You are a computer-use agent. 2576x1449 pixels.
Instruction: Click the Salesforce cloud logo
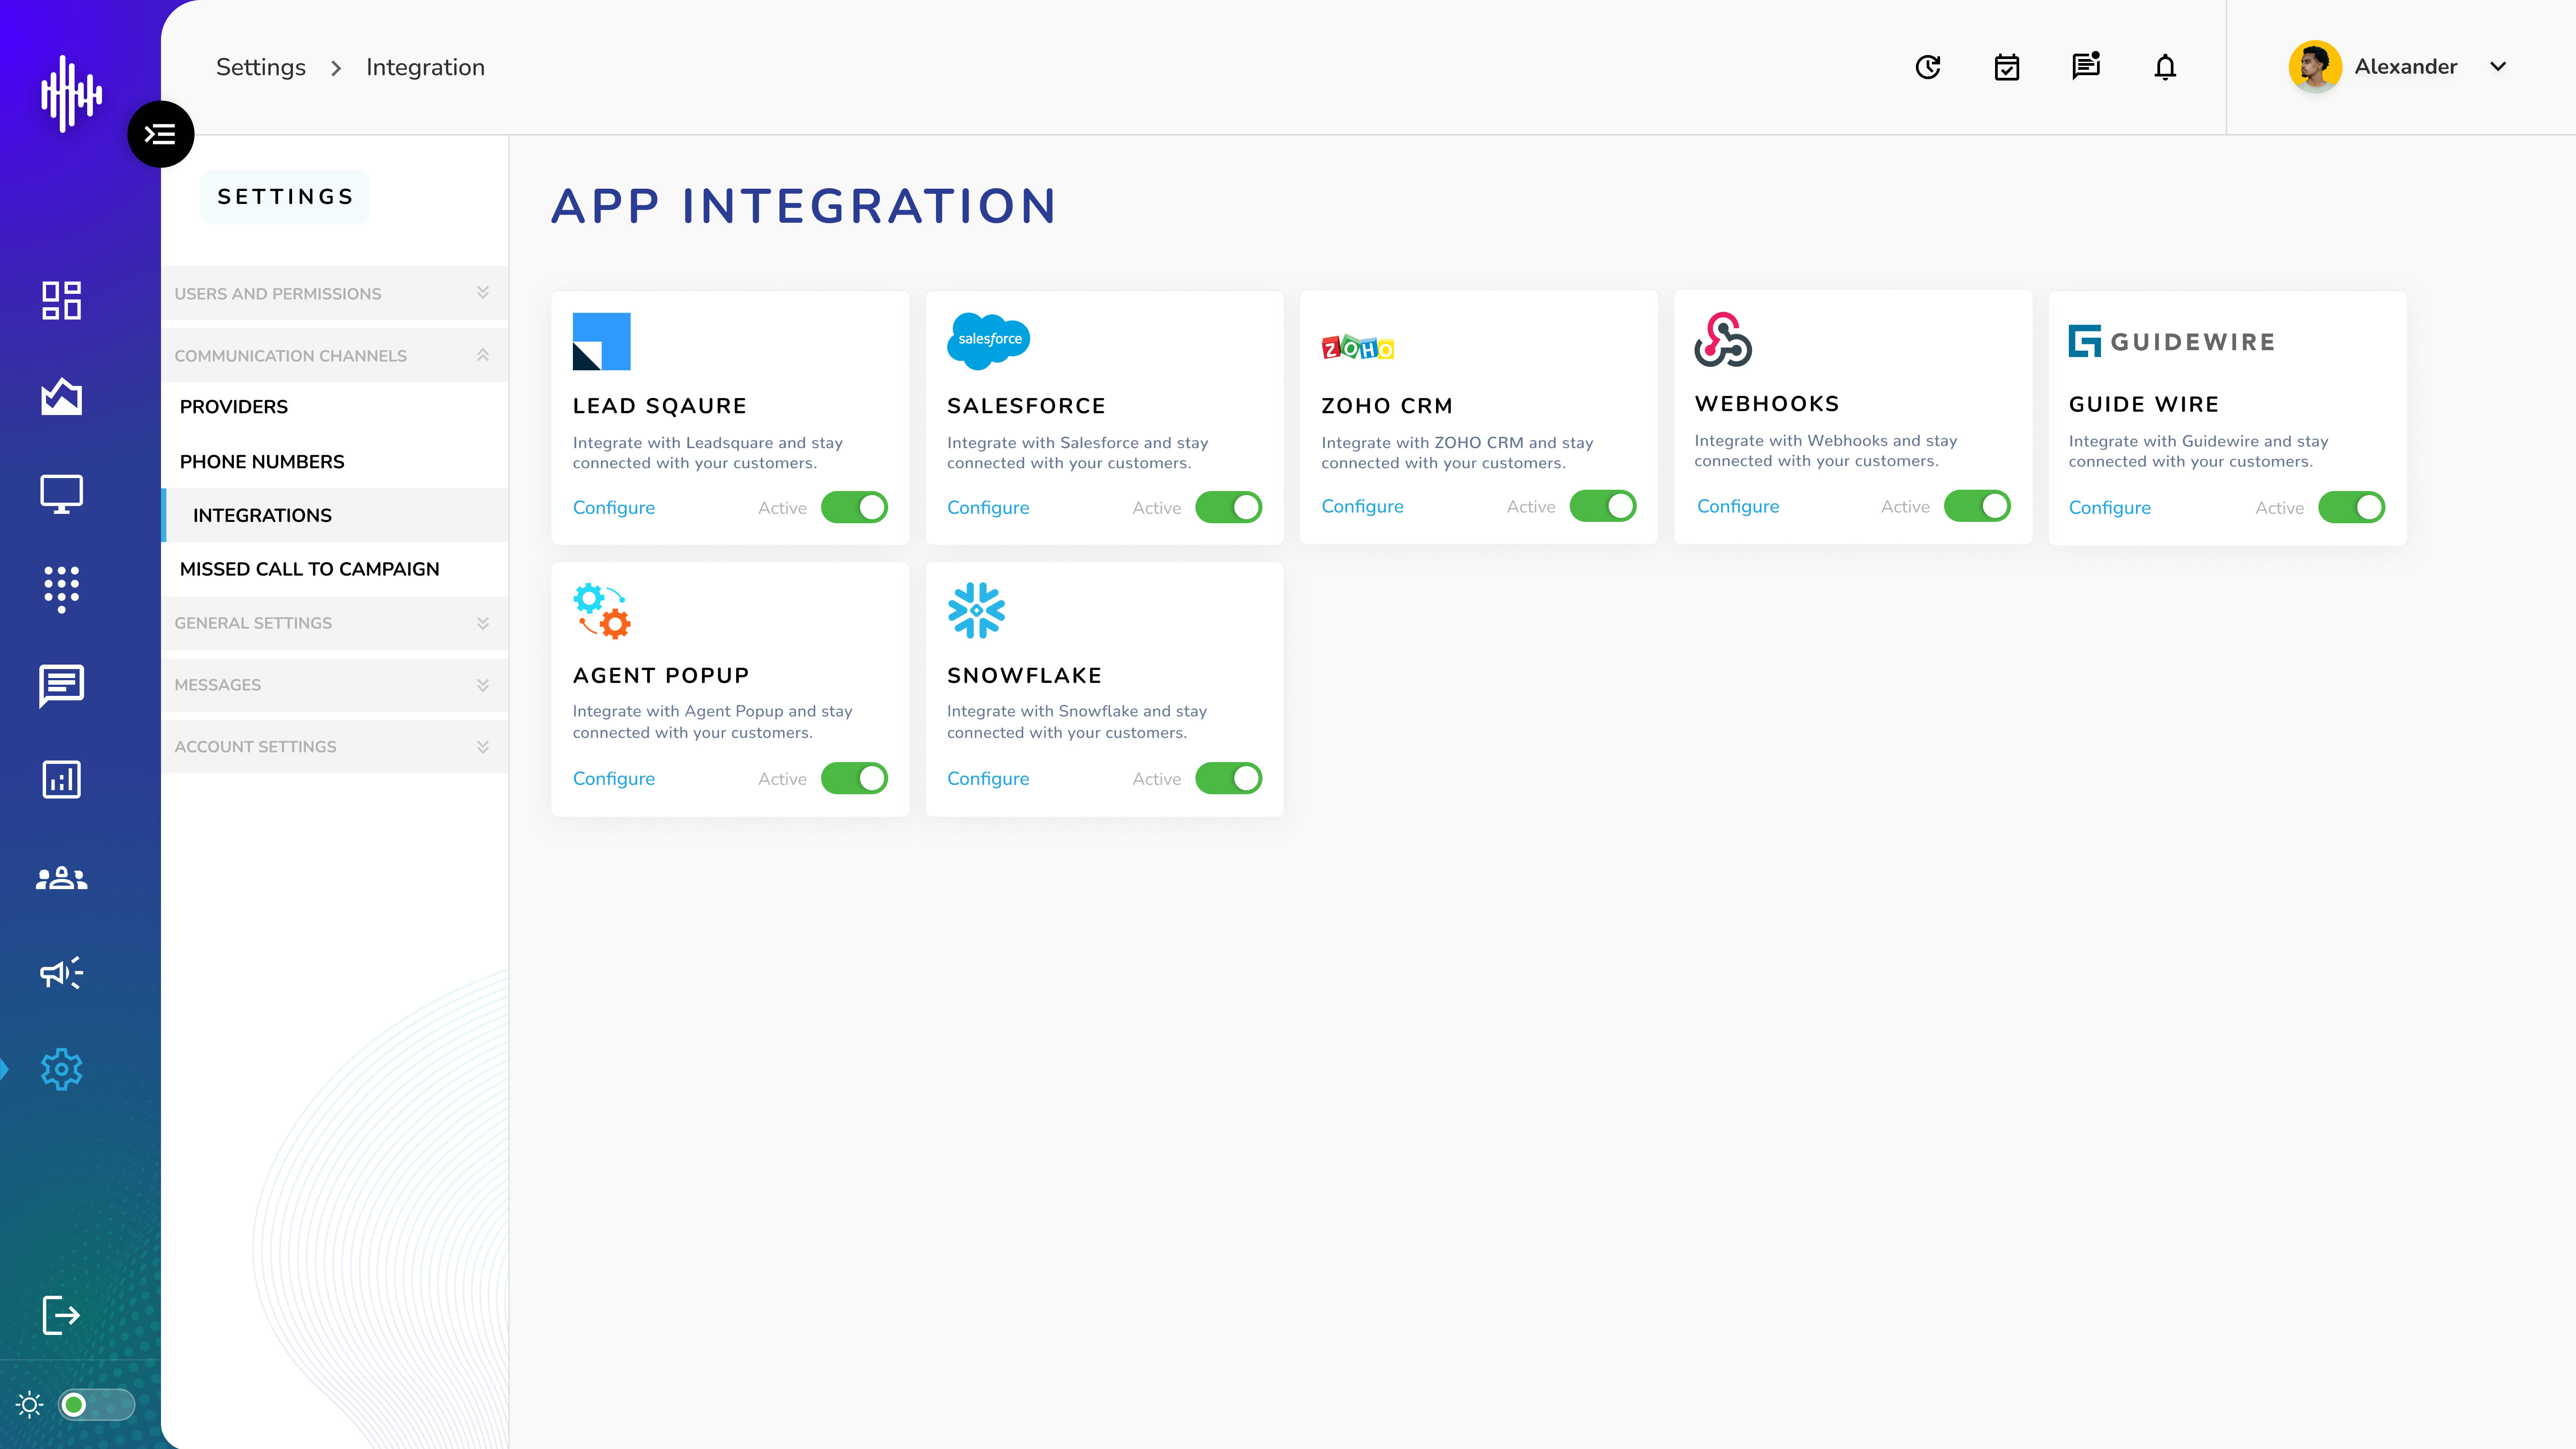988,340
